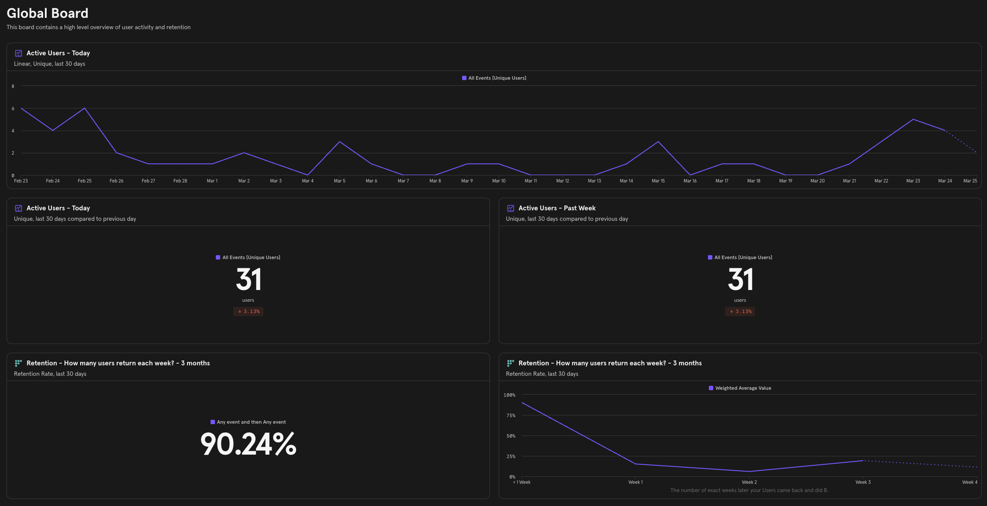
Task: Click the down-arrow icon in the left 3.13% badge
Action: click(240, 311)
